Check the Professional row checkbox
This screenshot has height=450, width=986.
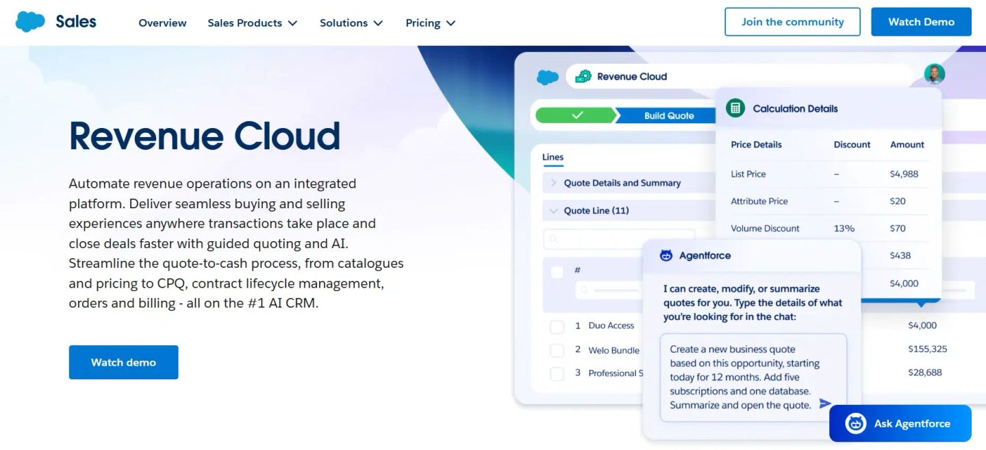[x=557, y=374]
